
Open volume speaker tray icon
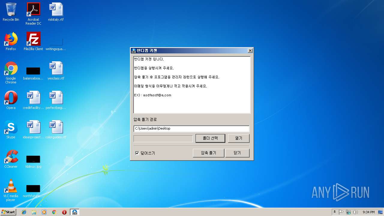[356, 212]
